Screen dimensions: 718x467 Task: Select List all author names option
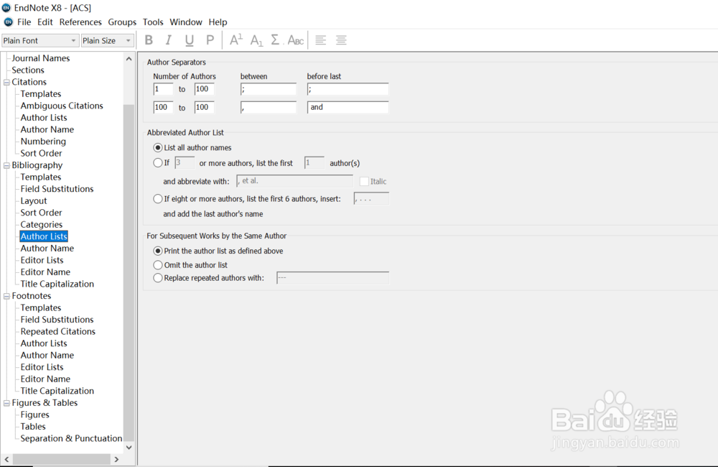coord(158,147)
